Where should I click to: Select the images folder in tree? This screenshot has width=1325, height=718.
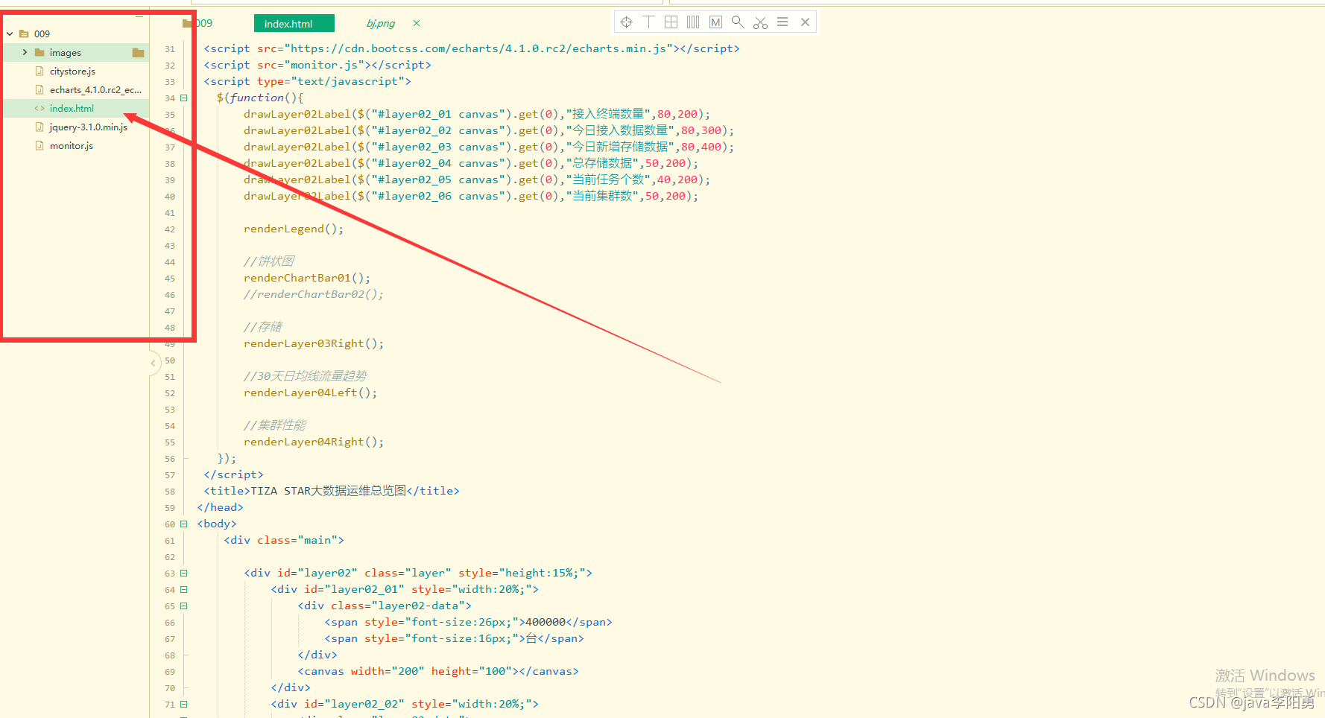(x=66, y=53)
